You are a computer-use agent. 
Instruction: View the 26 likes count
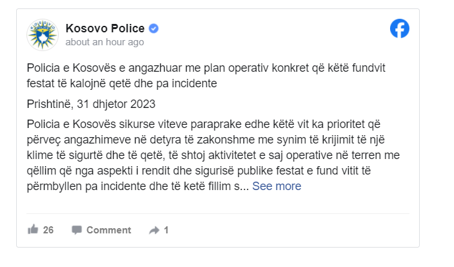pos(48,230)
